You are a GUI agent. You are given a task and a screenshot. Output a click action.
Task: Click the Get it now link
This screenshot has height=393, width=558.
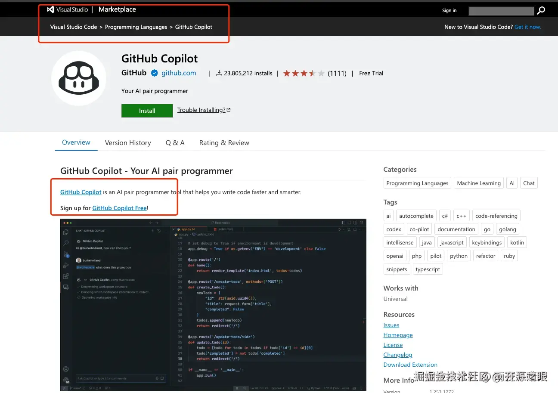(527, 27)
